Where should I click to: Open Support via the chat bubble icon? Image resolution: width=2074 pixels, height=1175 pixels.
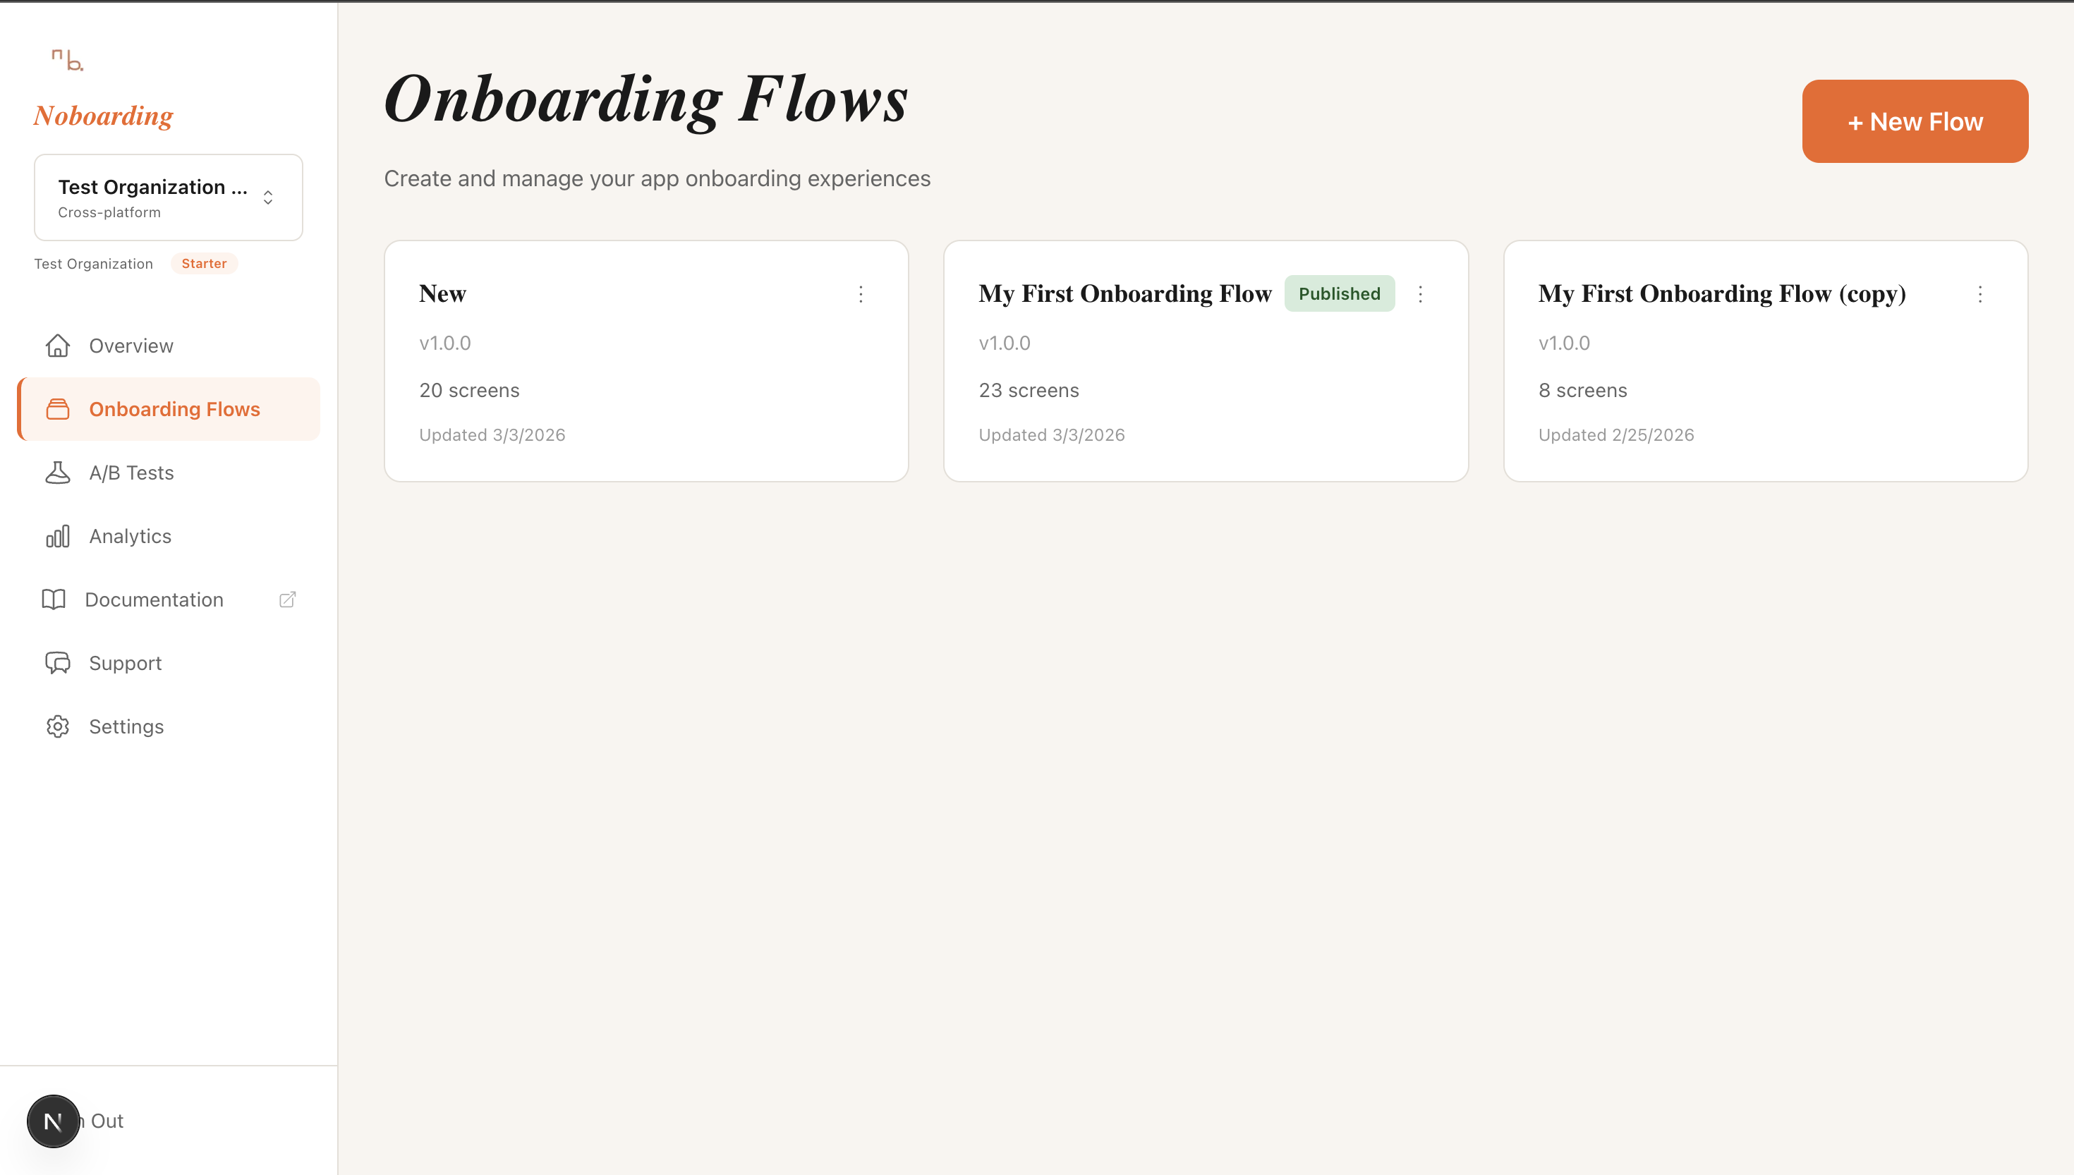[x=57, y=662]
